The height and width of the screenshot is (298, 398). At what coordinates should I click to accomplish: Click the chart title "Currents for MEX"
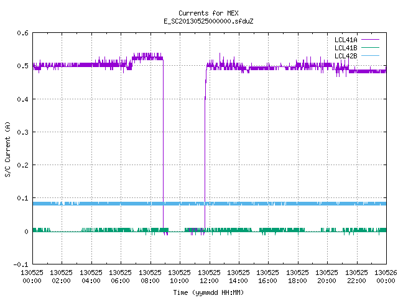pyautogui.click(x=208, y=13)
